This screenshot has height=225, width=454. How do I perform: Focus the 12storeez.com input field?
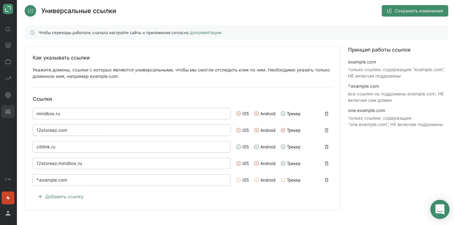click(x=132, y=130)
